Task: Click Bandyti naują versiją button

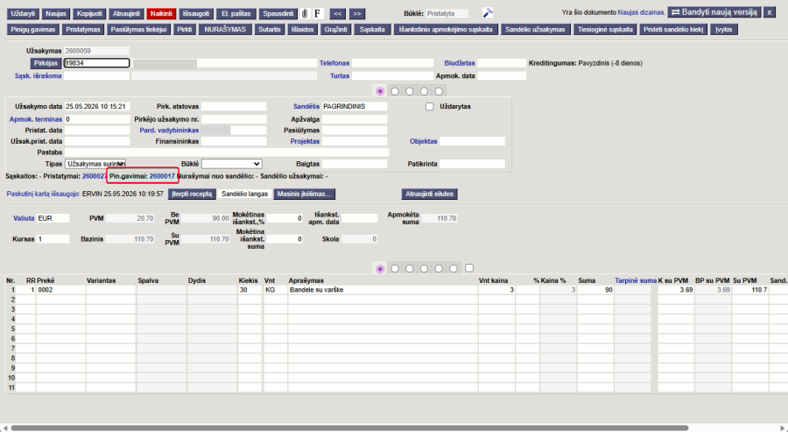Action: coord(714,12)
